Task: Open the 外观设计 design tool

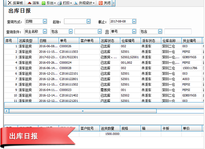Action: [84, 3]
